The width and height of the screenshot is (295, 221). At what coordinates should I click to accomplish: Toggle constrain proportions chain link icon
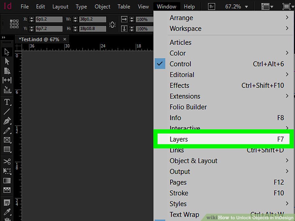(112, 25)
